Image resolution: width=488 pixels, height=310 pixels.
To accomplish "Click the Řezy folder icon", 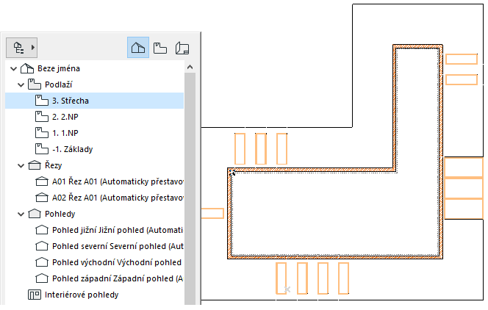I will [35, 165].
